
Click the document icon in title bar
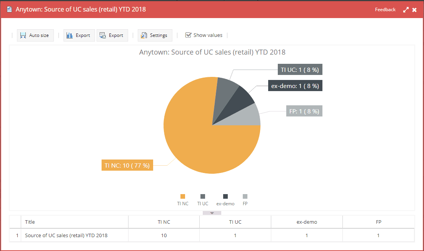coord(9,9)
